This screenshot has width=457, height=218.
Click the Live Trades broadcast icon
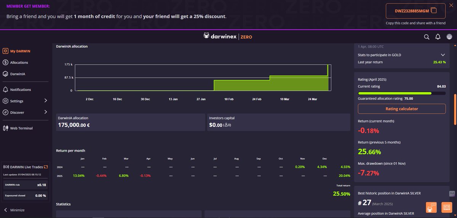tap(6, 167)
